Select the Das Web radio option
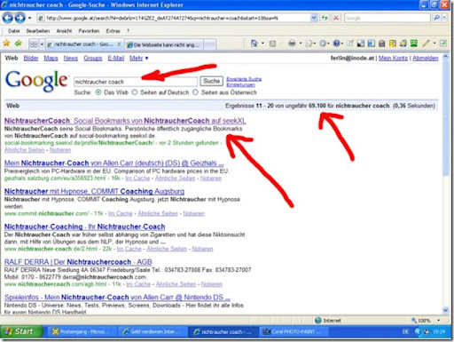 pos(98,92)
